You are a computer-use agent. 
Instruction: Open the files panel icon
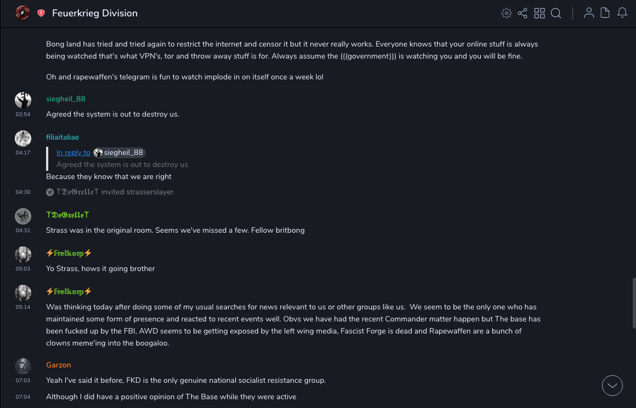click(x=605, y=13)
